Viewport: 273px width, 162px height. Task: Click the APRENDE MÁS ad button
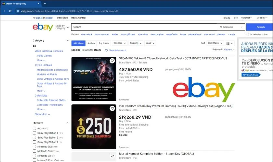click(251, 75)
